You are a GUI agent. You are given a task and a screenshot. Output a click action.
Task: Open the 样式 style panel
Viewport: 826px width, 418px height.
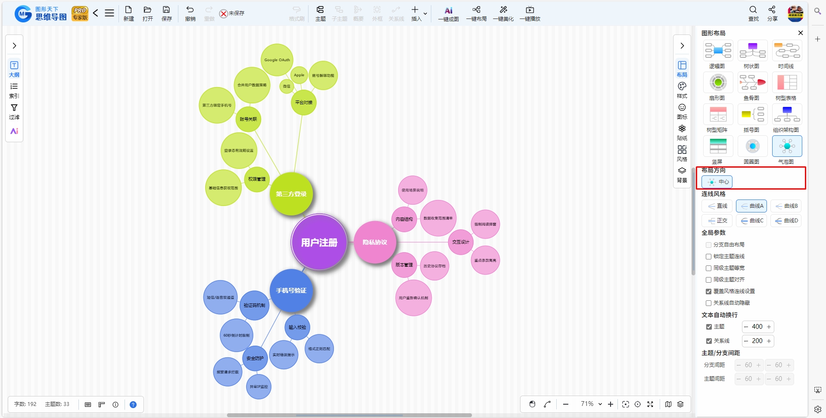point(682,90)
